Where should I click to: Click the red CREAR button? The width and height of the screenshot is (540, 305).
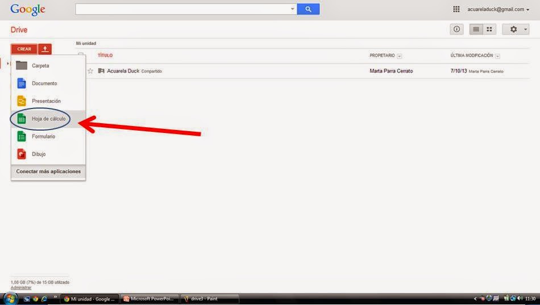click(24, 49)
